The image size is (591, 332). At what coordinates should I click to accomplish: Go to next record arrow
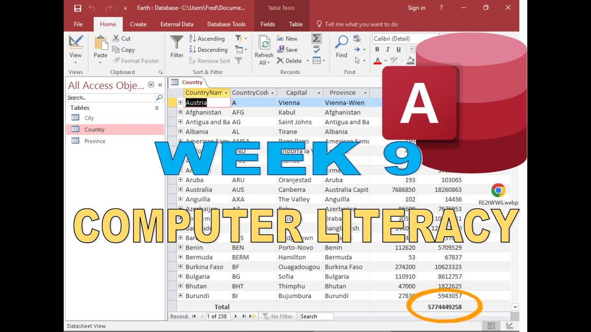click(236, 316)
